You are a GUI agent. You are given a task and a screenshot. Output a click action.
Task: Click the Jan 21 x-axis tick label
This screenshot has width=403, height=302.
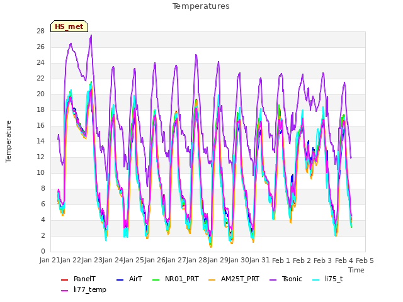tap(50, 260)
